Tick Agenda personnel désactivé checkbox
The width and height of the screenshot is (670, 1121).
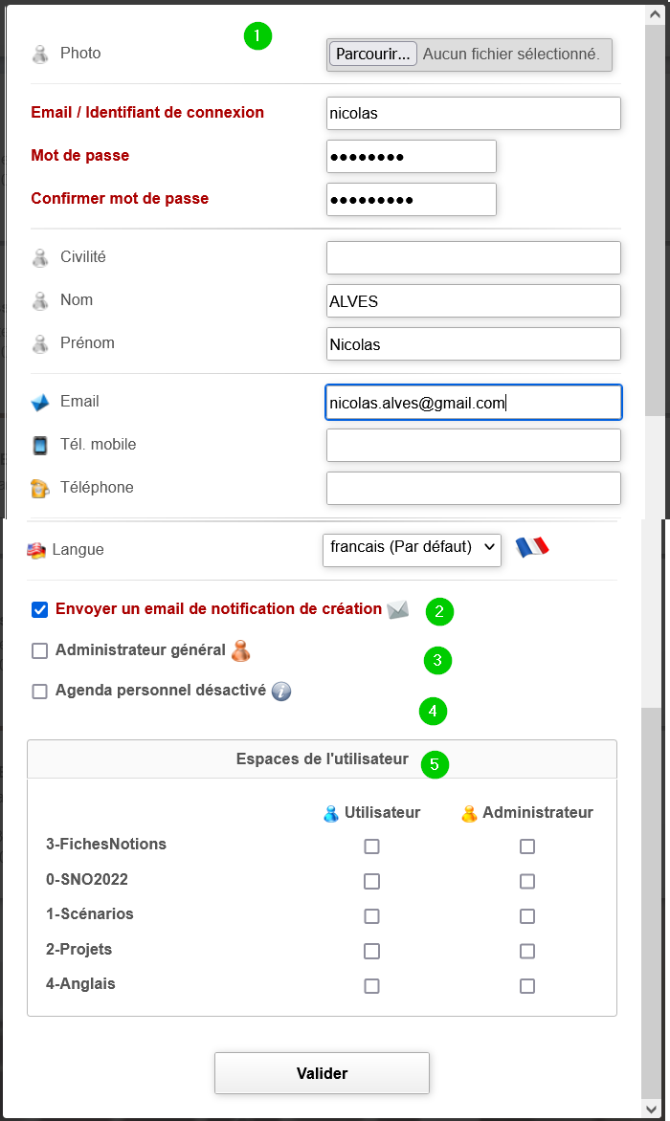[x=40, y=692]
